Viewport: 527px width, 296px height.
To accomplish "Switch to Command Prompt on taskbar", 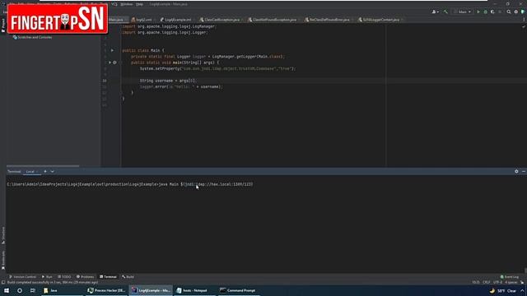I will 239,290.
